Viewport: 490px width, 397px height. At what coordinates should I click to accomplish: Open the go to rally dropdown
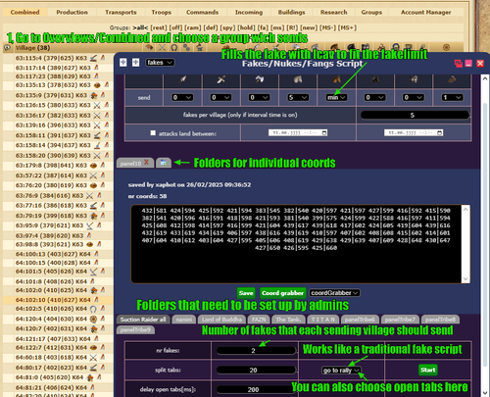341,371
